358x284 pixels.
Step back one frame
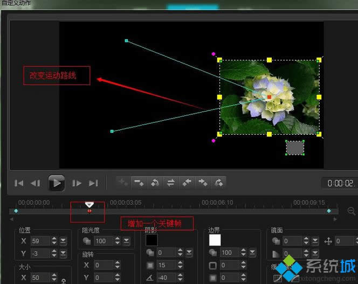tap(36, 183)
